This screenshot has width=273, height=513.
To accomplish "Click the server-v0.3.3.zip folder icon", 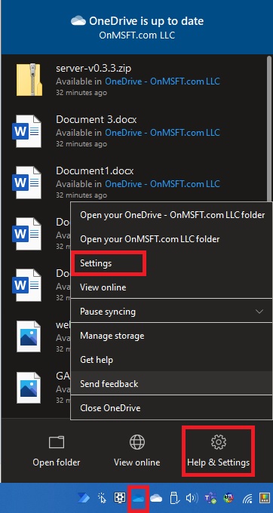I will pos(29,80).
